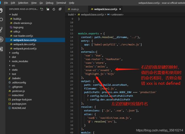Screen dimensions: 185x134
Task: Open the Debug menu
Action: coord(50,3)
